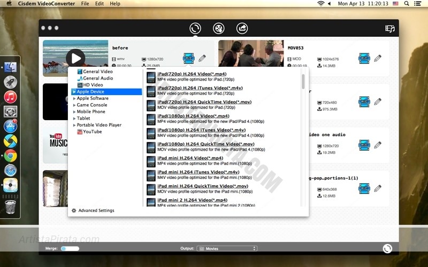The height and width of the screenshot is (267, 428).
Task: Open Google Chrome from the dock
Action: pos(10,156)
